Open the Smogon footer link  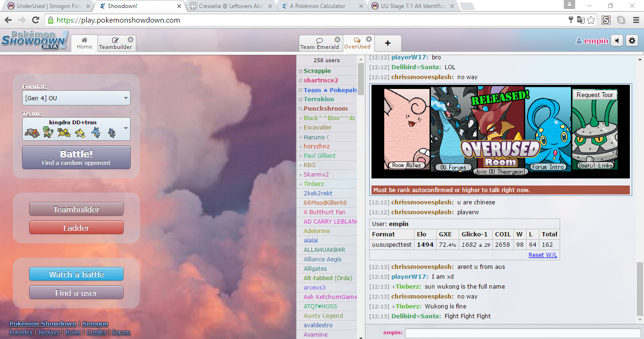95,323
